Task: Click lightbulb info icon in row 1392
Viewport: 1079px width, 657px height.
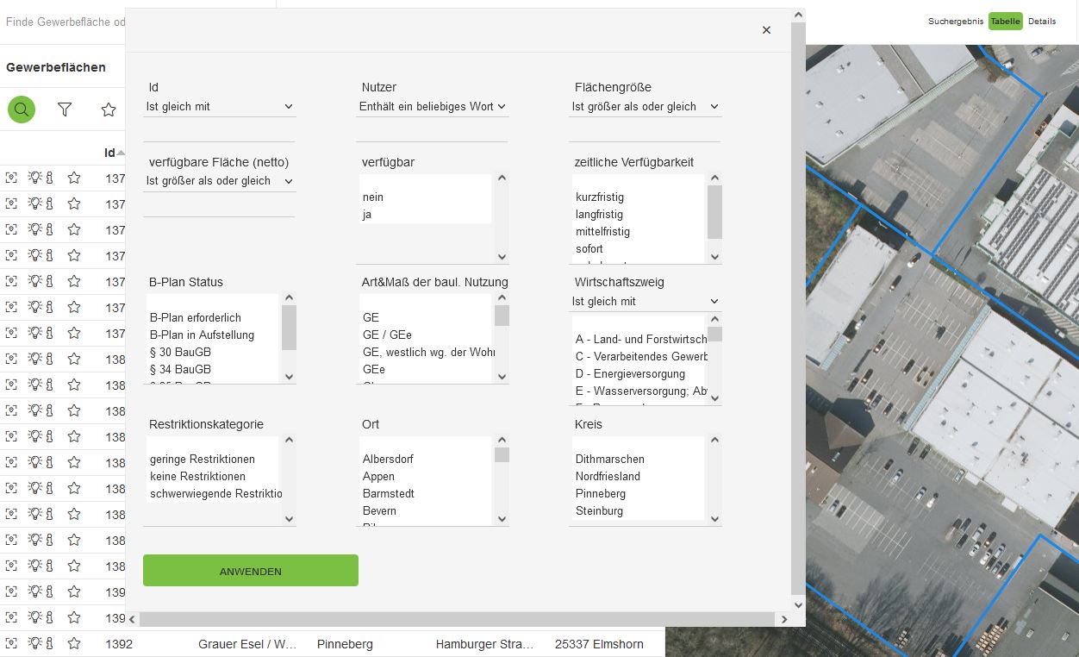Action: [x=35, y=644]
